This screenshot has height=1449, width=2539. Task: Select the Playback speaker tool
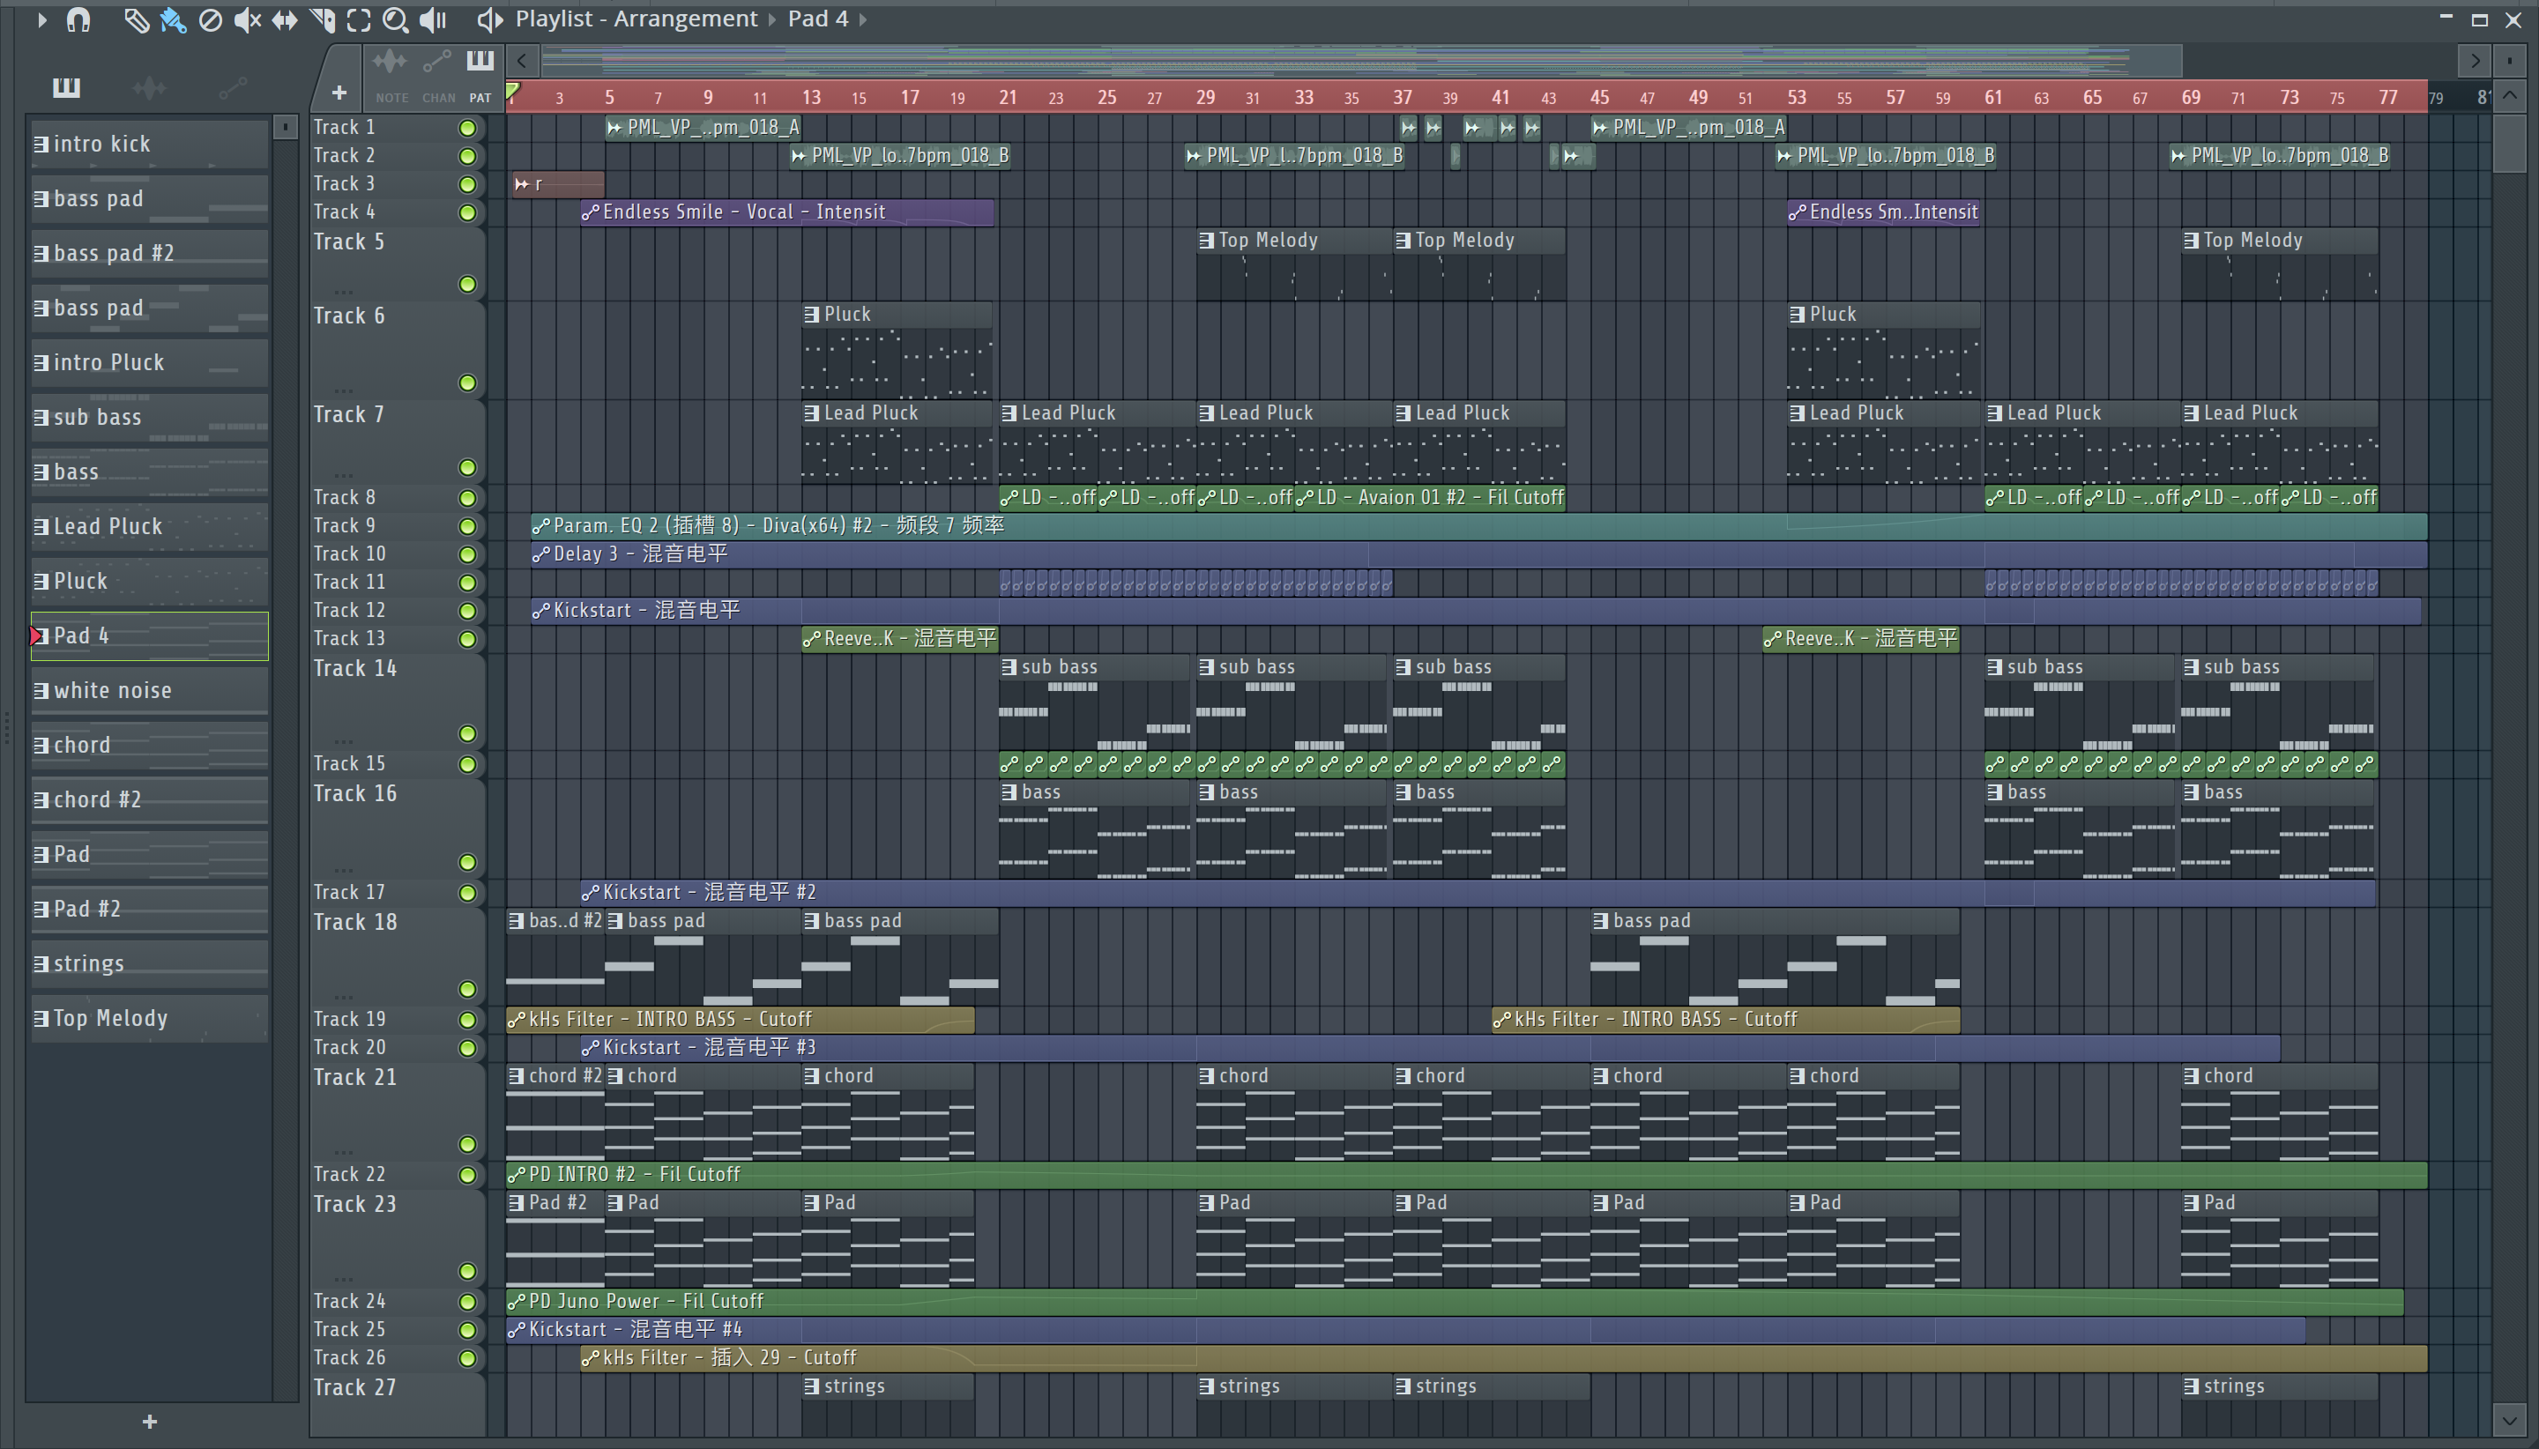coord(433,20)
